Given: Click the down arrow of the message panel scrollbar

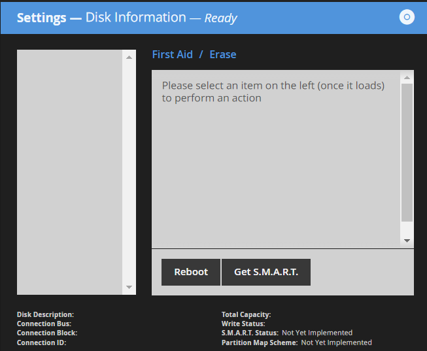Looking at the screenshot, I should pyautogui.click(x=407, y=241).
